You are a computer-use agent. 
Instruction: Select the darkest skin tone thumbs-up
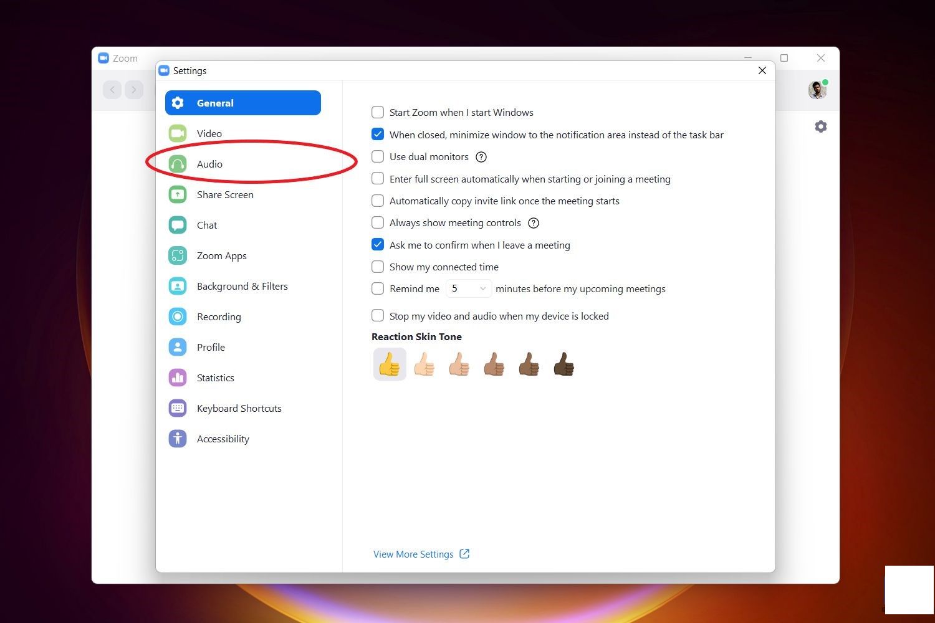[x=564, y=364]
